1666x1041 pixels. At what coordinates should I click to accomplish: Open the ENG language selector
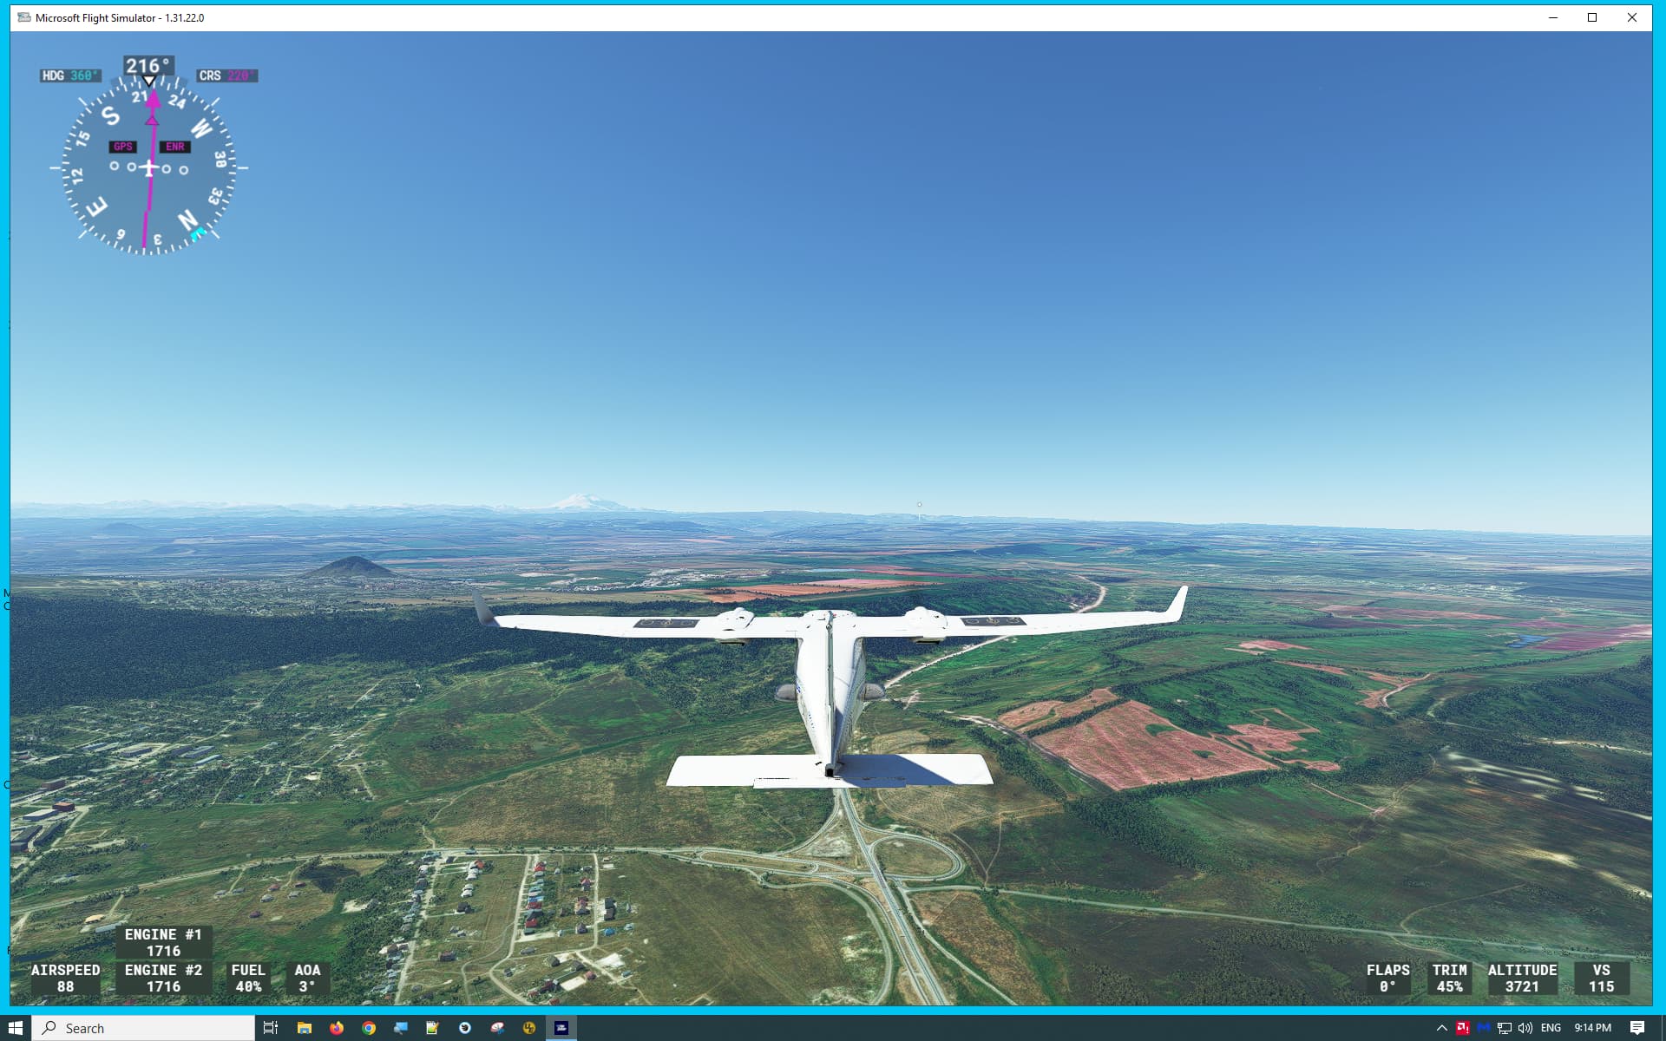click(x=1553, y=1027)
